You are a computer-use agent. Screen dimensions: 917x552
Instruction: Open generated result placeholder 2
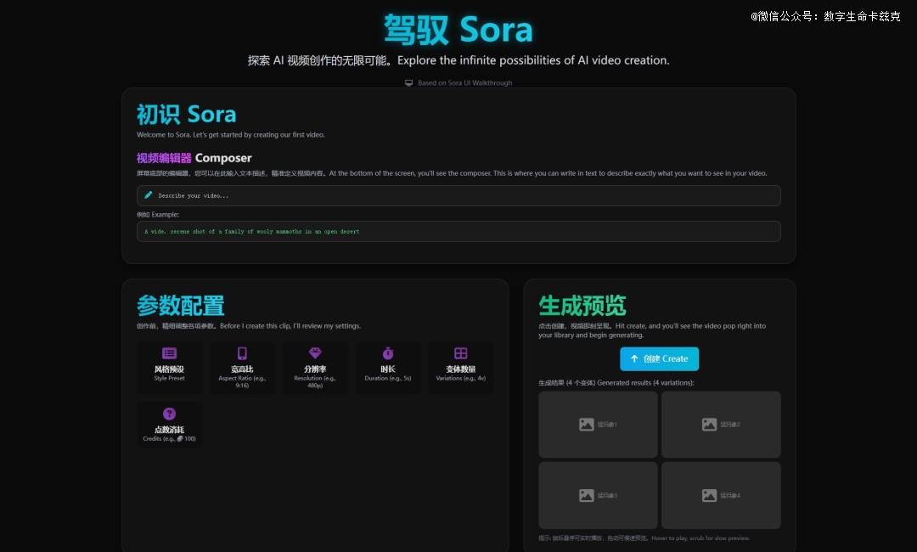click(721, 425)
